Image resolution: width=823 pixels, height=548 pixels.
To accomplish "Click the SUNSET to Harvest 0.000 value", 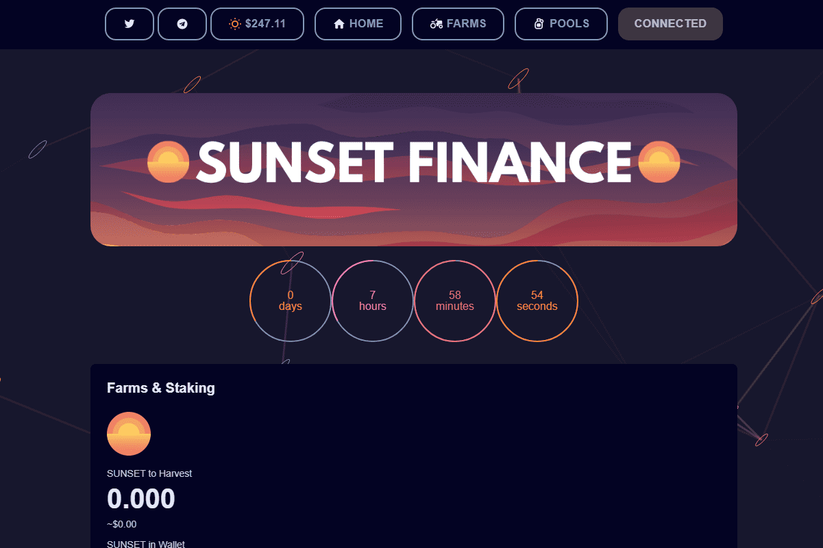I will pyautogui.click(x=141, y=498).
